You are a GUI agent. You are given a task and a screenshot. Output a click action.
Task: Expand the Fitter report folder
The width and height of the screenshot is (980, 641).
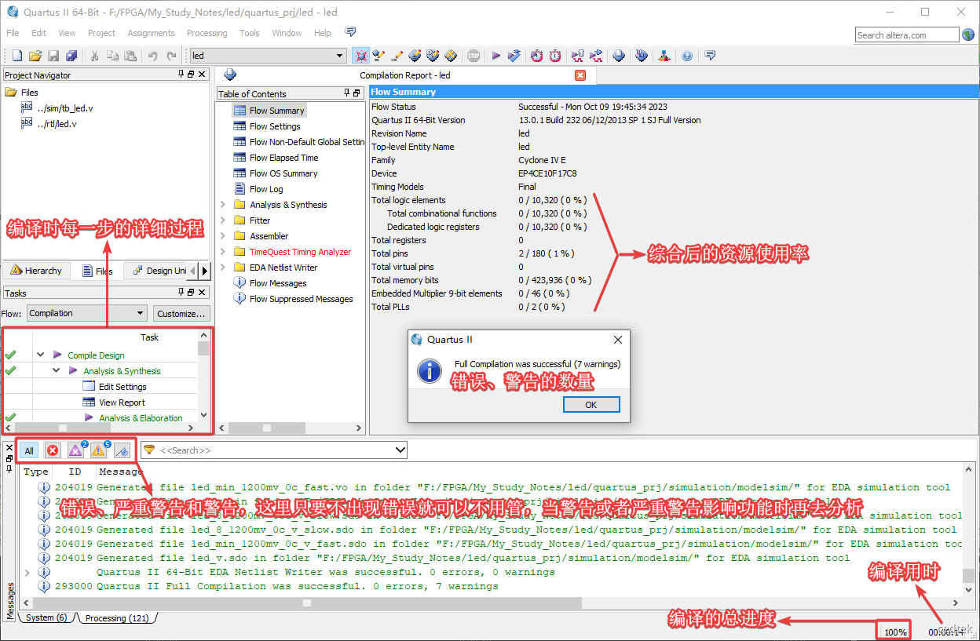[x=223, y=220]
